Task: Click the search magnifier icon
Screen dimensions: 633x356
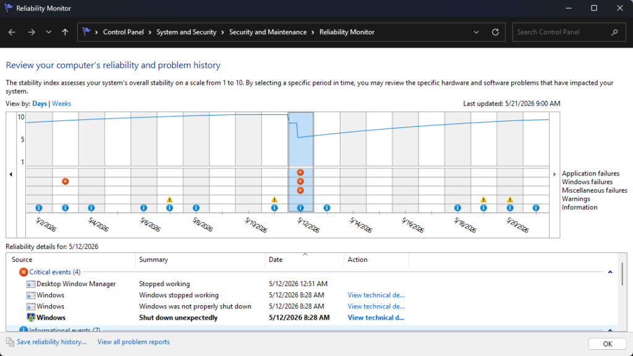Action: click(614, 32)
